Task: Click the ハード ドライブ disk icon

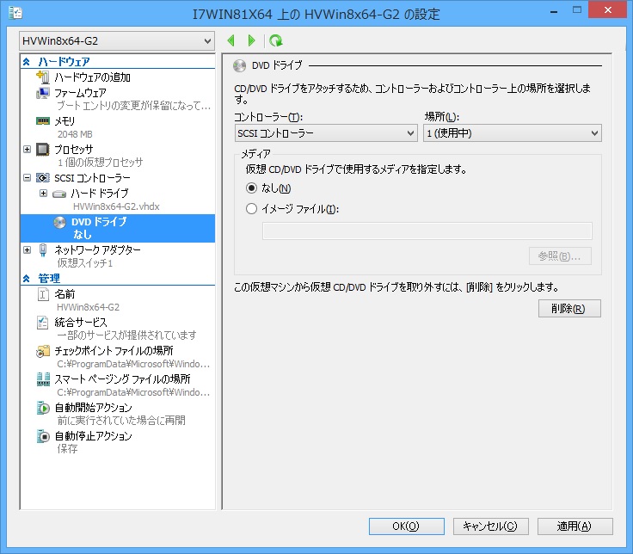Action: (x=59, y=194)
